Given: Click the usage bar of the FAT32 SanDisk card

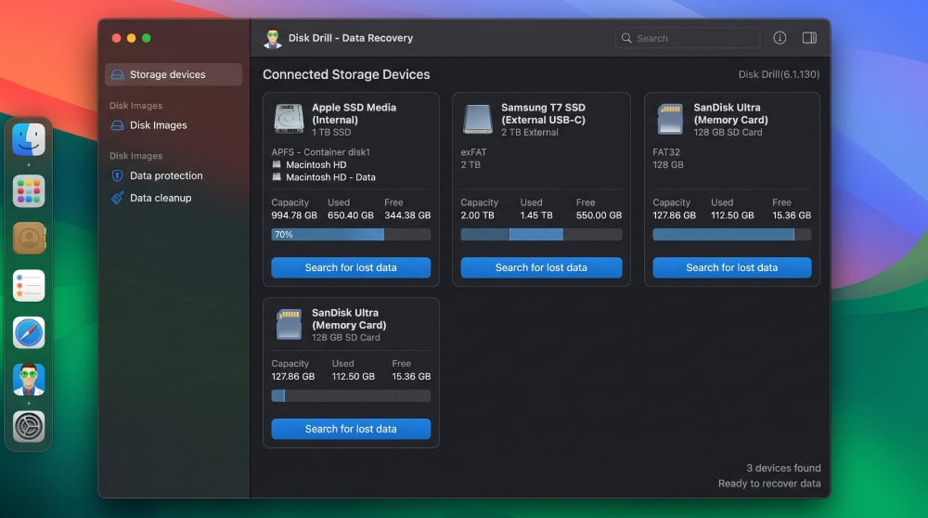Looking at the screenshot, I should [731, 235].
